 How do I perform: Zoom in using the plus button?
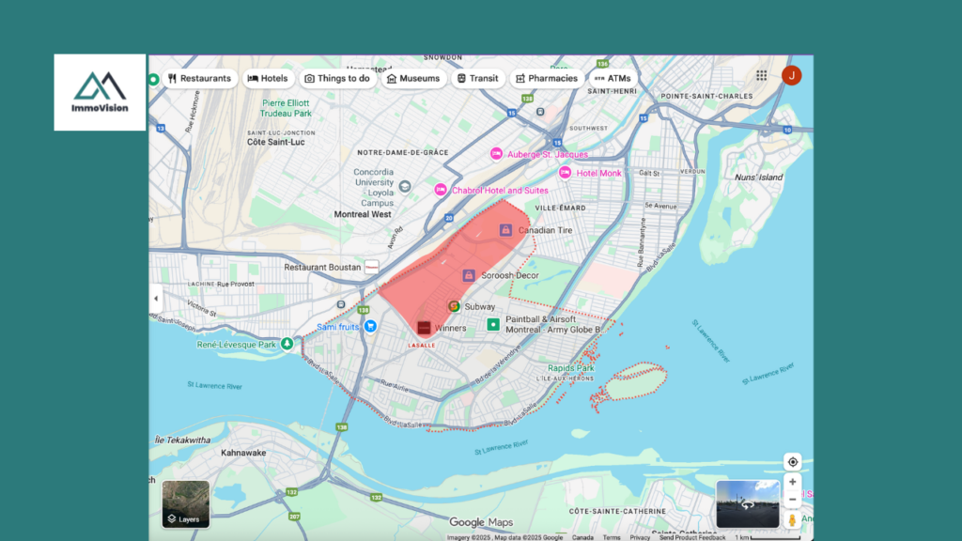[793, 482]
